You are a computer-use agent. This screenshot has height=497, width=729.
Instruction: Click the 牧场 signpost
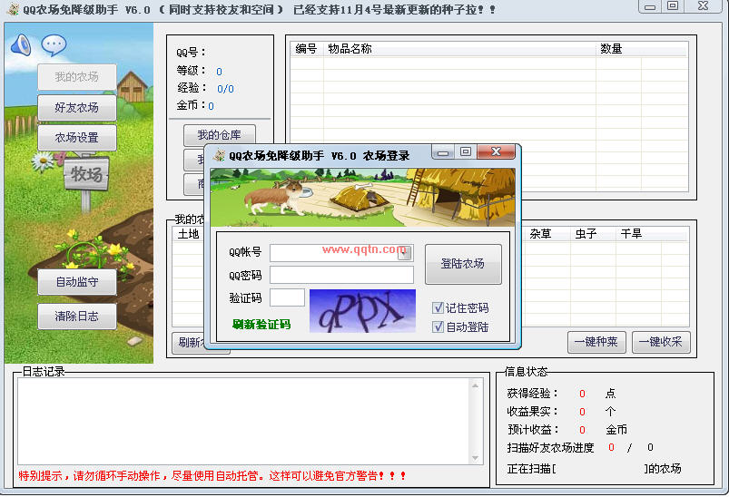(x=86, y=174)
